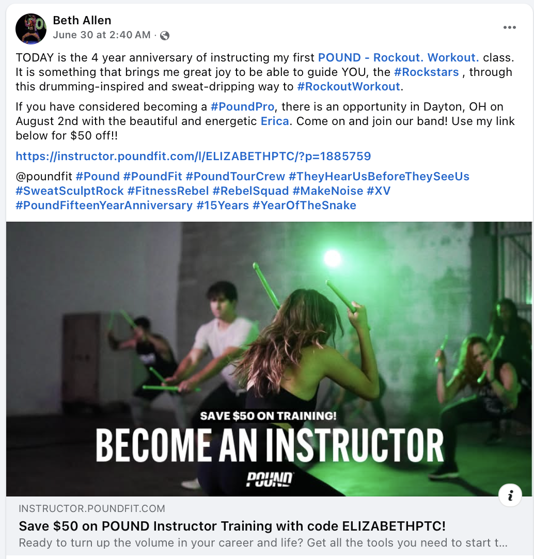Open Beth Allen's profile name link
The image size is (534, 559).
(82, 20)
